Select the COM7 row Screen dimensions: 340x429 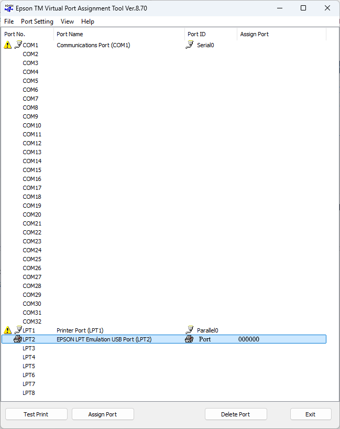[30, 99]
